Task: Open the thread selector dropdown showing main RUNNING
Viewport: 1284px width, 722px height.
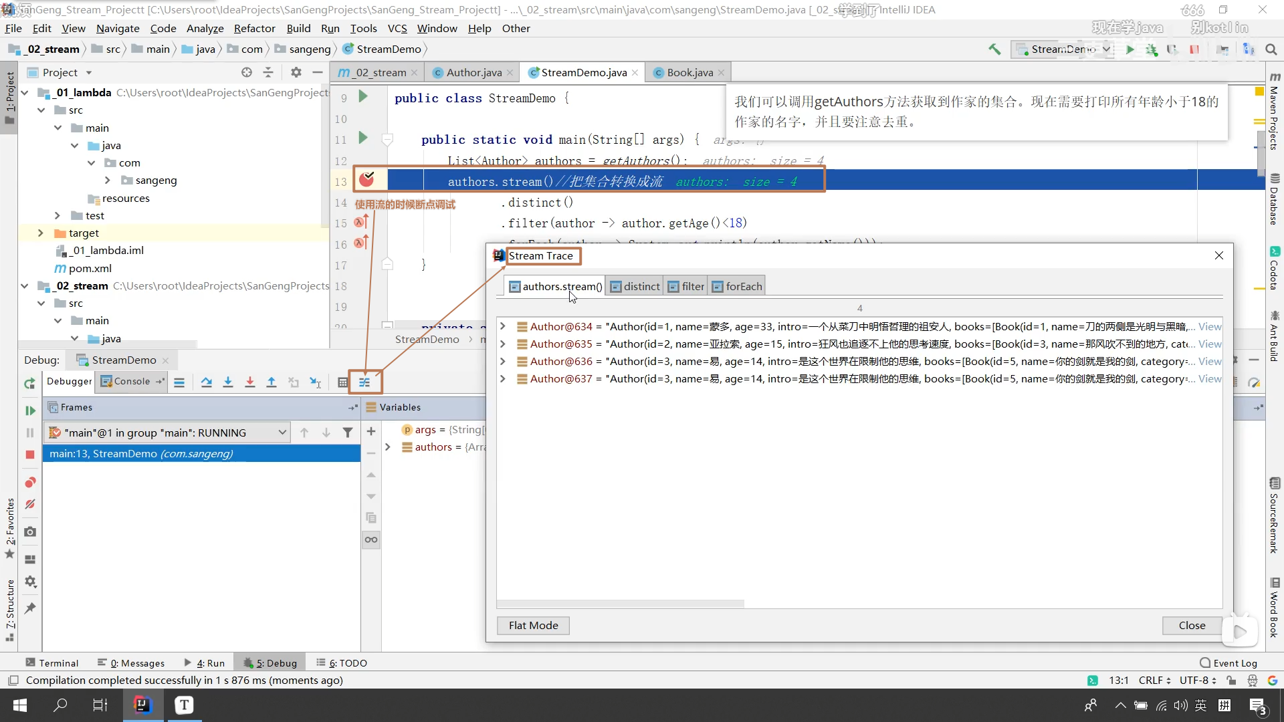Action: 282,433
